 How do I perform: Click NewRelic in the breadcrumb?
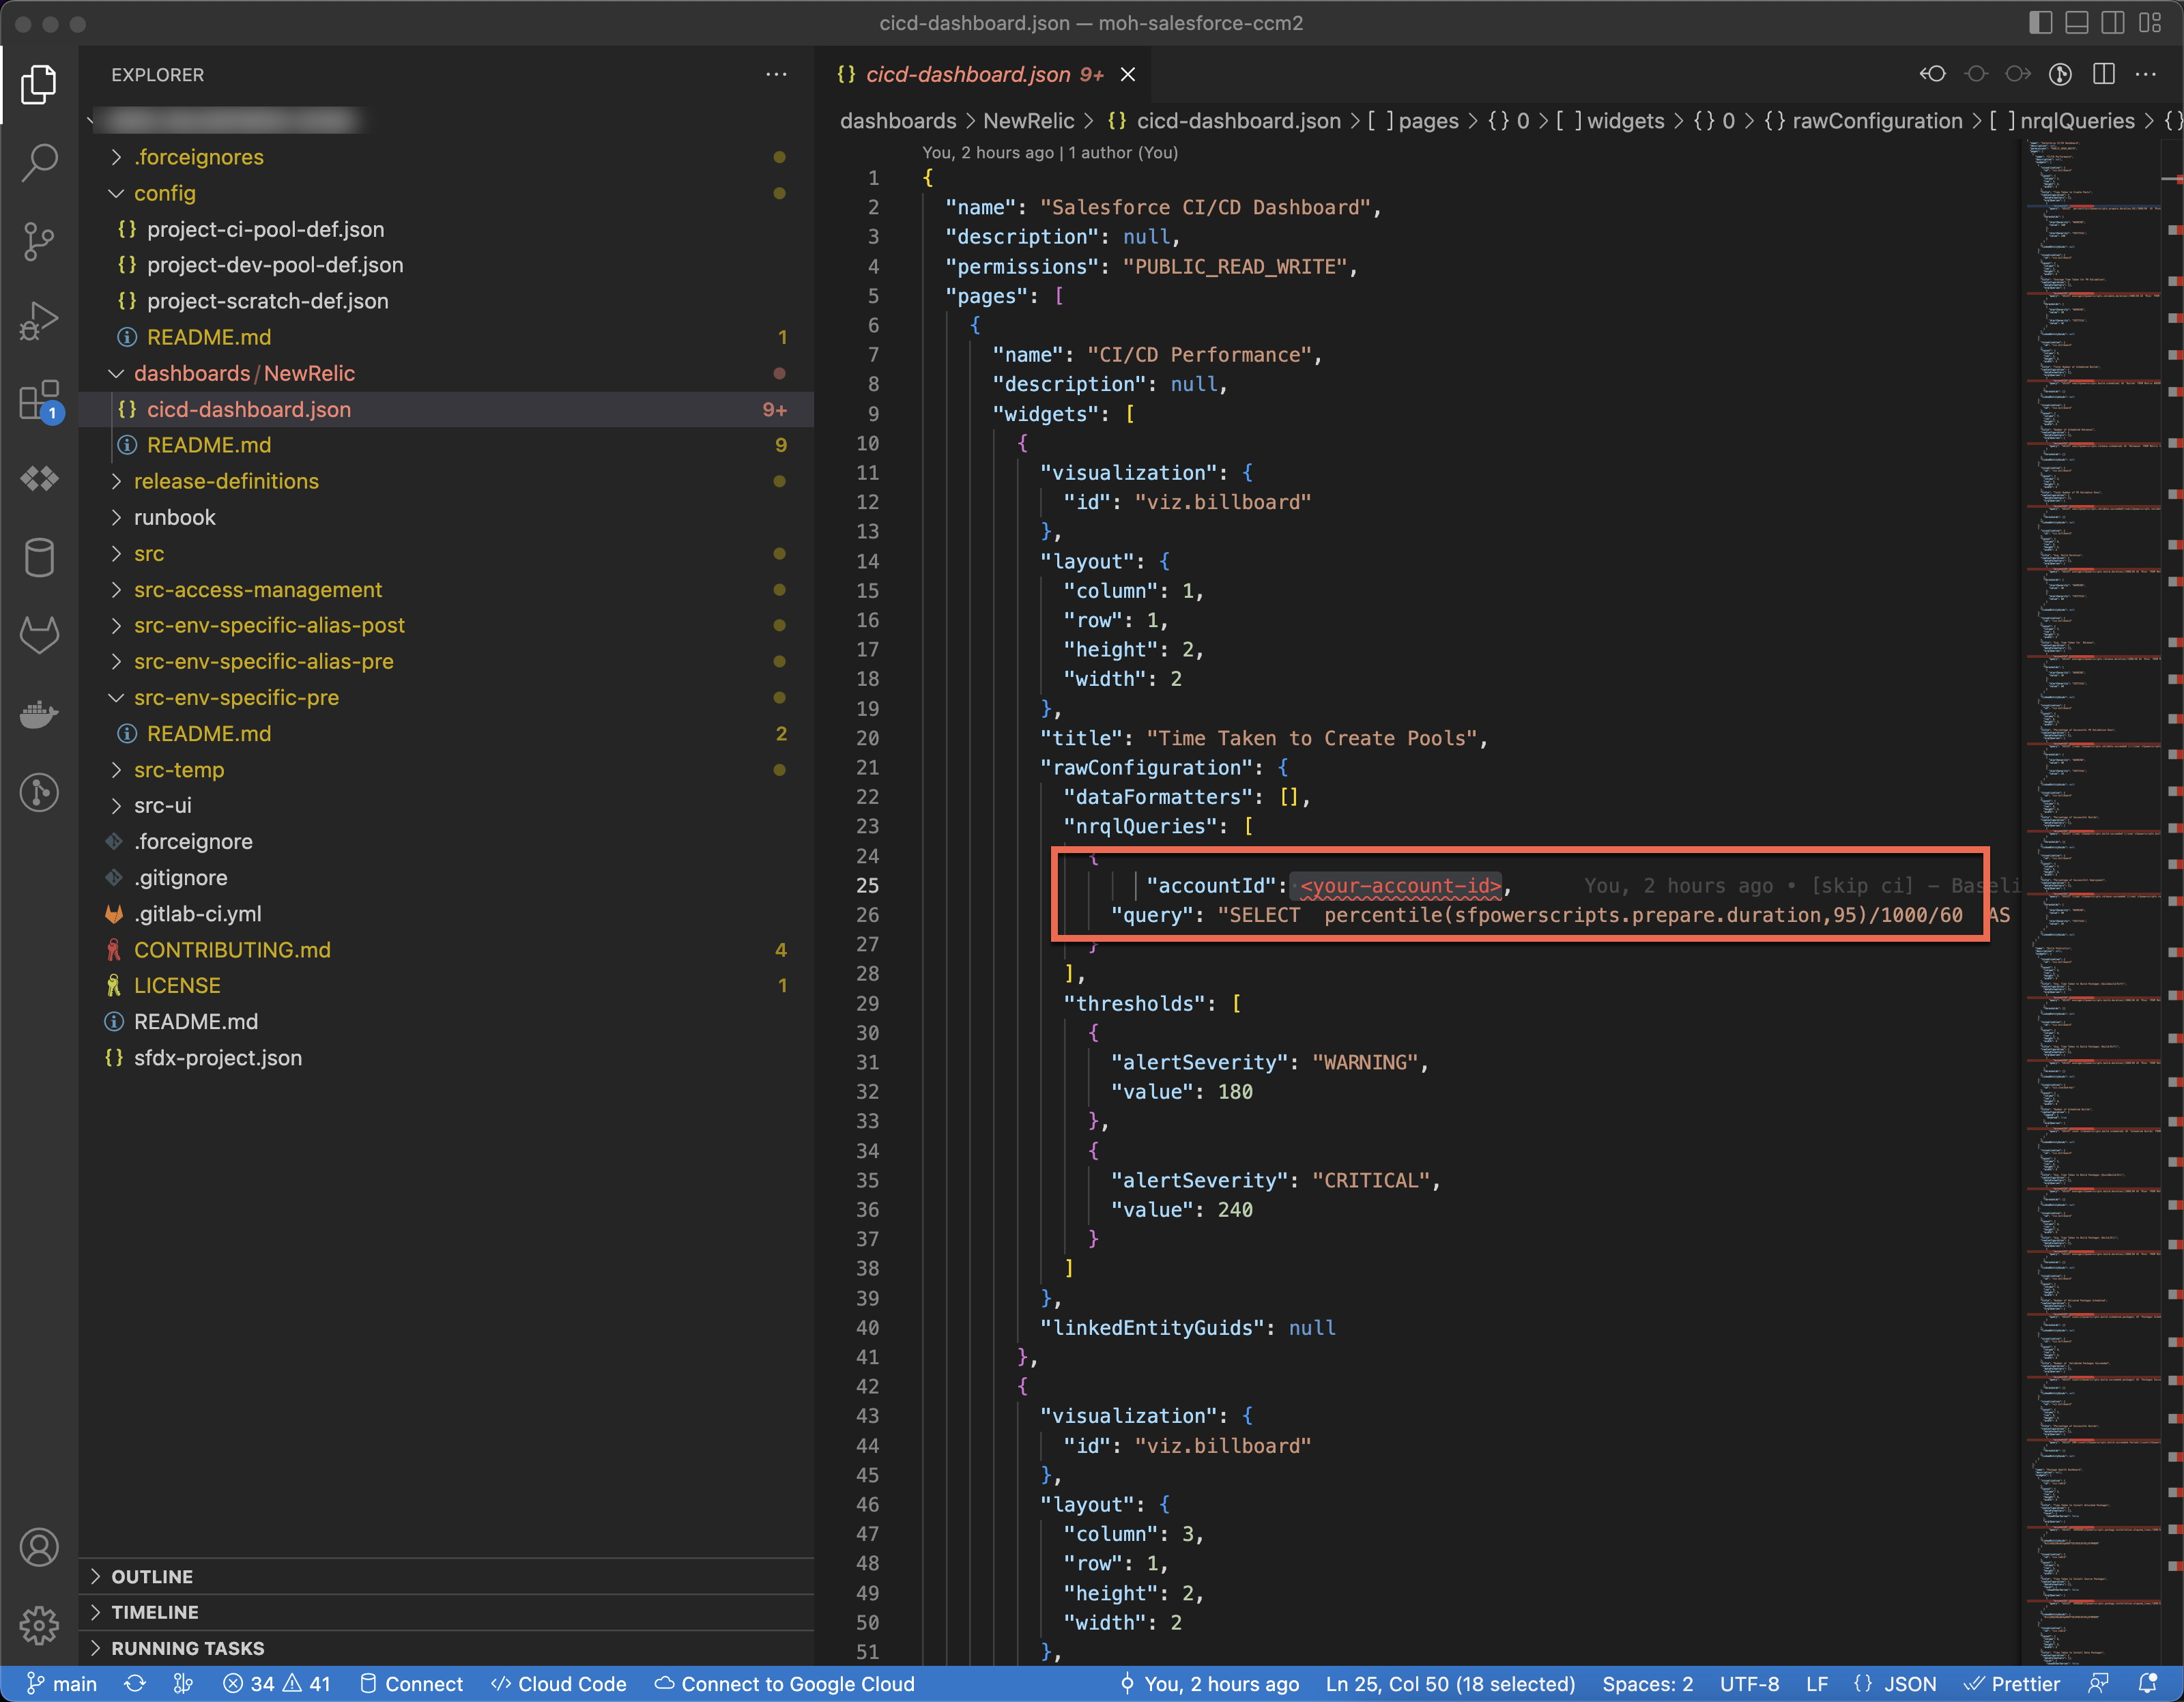[x=1028, y=121]
